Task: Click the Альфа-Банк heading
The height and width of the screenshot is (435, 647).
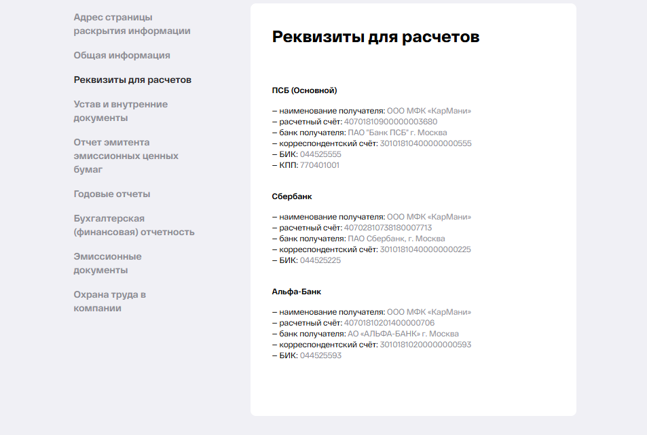Action: coord(296,292)
